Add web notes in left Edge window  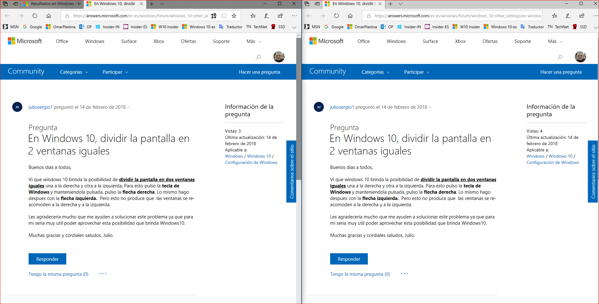click(x=267, y=16)
